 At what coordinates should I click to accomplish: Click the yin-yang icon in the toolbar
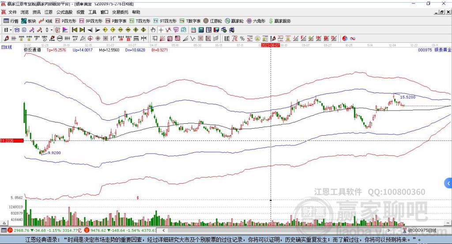(345, 38)
